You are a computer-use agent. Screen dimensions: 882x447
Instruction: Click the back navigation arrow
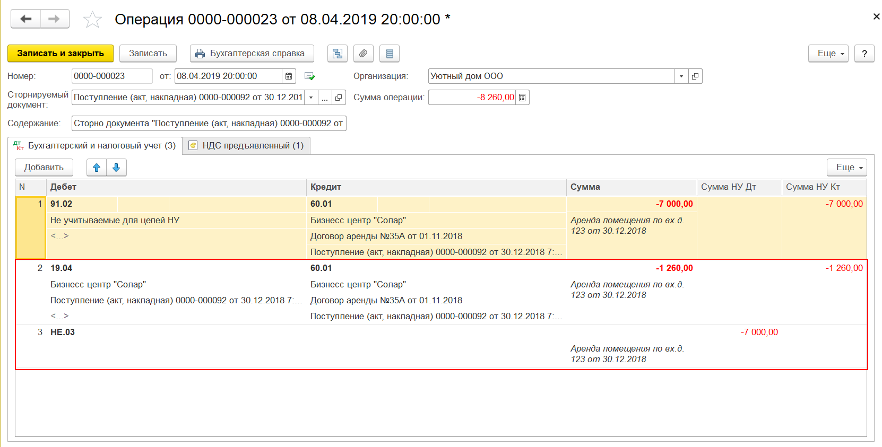(26, 19)
